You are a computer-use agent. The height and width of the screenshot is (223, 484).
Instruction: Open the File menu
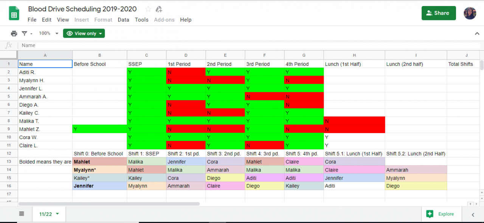pos(32,20)
